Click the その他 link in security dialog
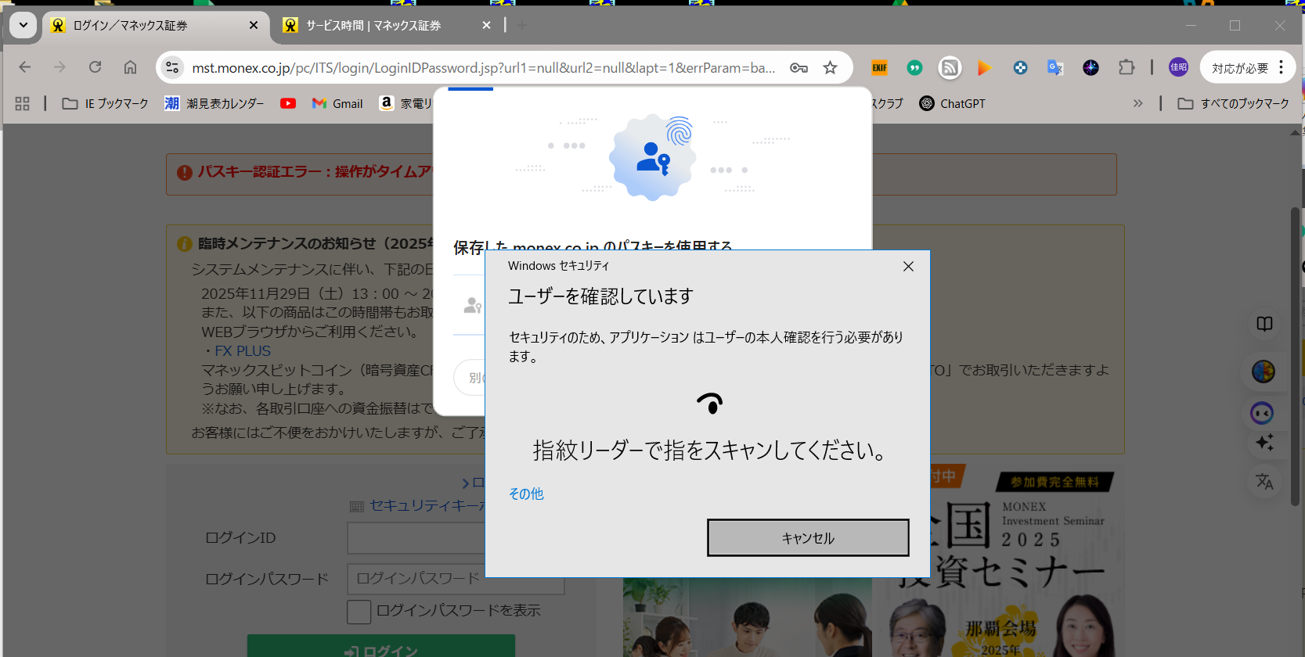Screen dimensions: 1305x657 coord(526,494)
